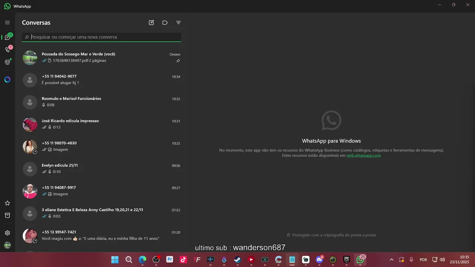Open starred messages
This screenshot has width=475, height=267.
click(7, 203)
